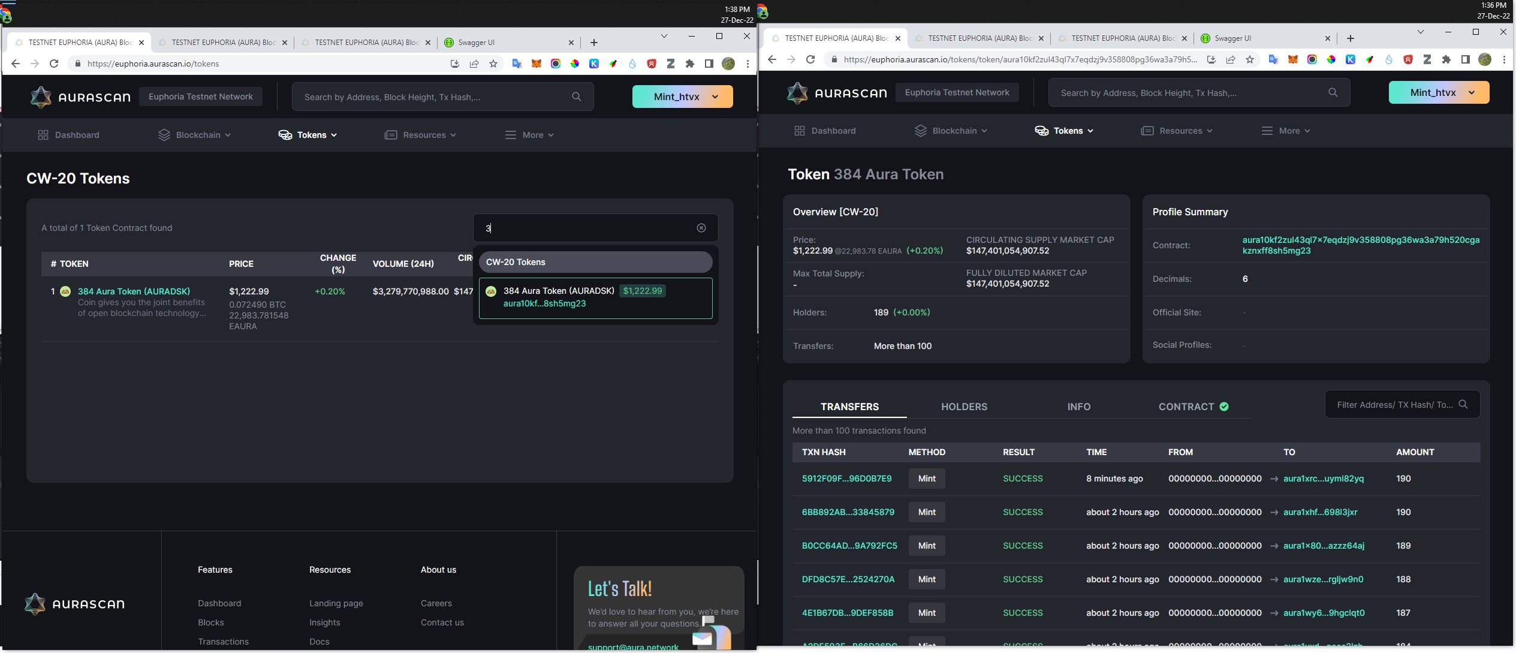
Task: Expand Blockchain menu in right window
Action: coord(951,131)
